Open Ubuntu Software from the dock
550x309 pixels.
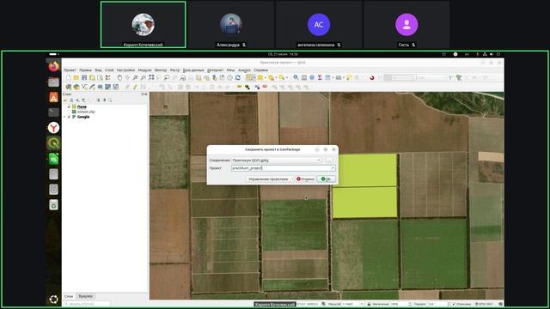click(x=53, y=97)
